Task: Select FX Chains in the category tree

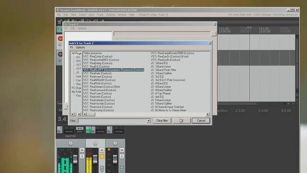Action: 76,88
